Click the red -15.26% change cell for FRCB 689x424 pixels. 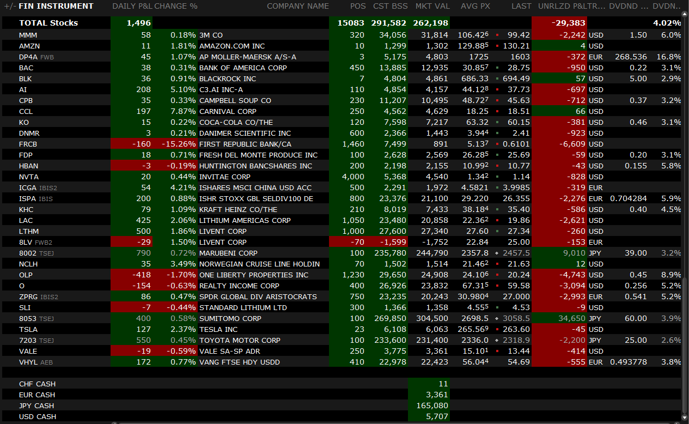tap(175, 144)
